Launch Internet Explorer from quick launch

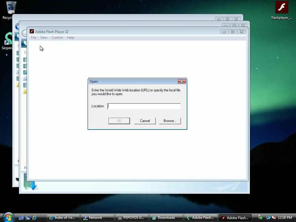pyautogui.click(x=35, y=218)
